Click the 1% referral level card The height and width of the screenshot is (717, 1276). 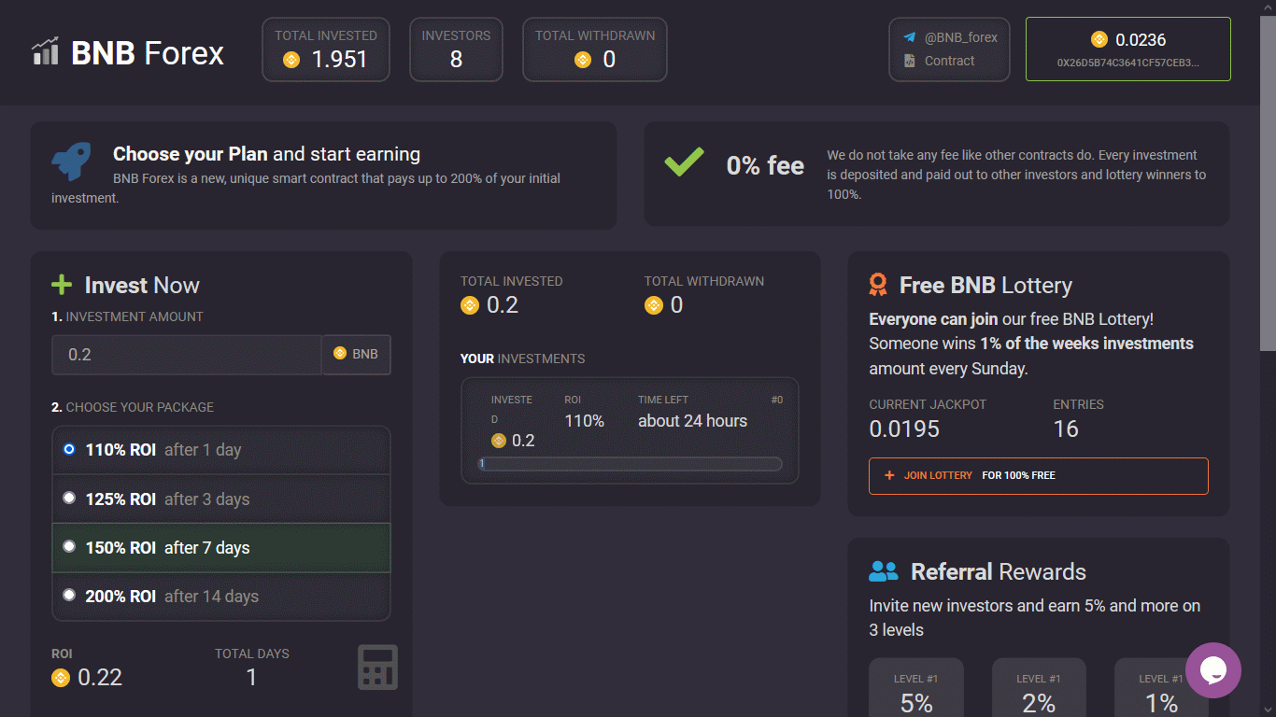pyautogui.click(x=1161, y=689)
